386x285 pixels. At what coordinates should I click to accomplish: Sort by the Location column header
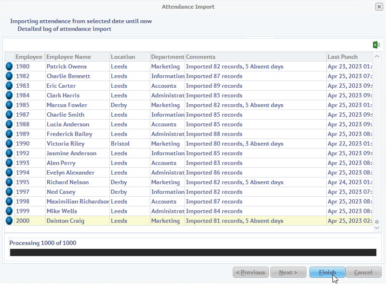click(129, 57)
